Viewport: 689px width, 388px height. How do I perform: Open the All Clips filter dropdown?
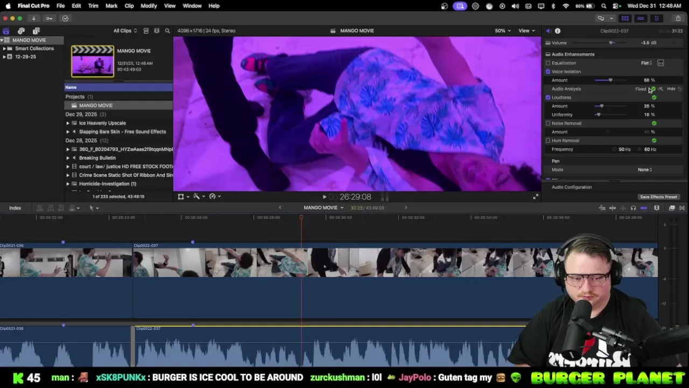[125, 31]
